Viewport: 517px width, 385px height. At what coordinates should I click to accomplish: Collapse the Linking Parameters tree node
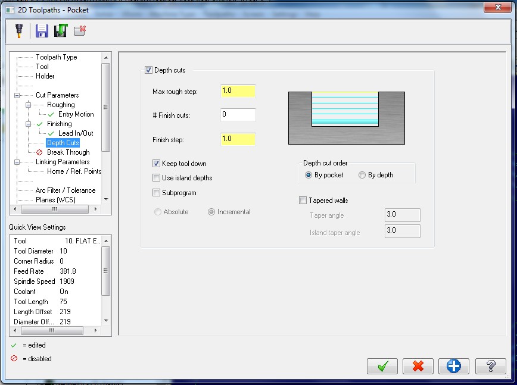coord(17,162)
